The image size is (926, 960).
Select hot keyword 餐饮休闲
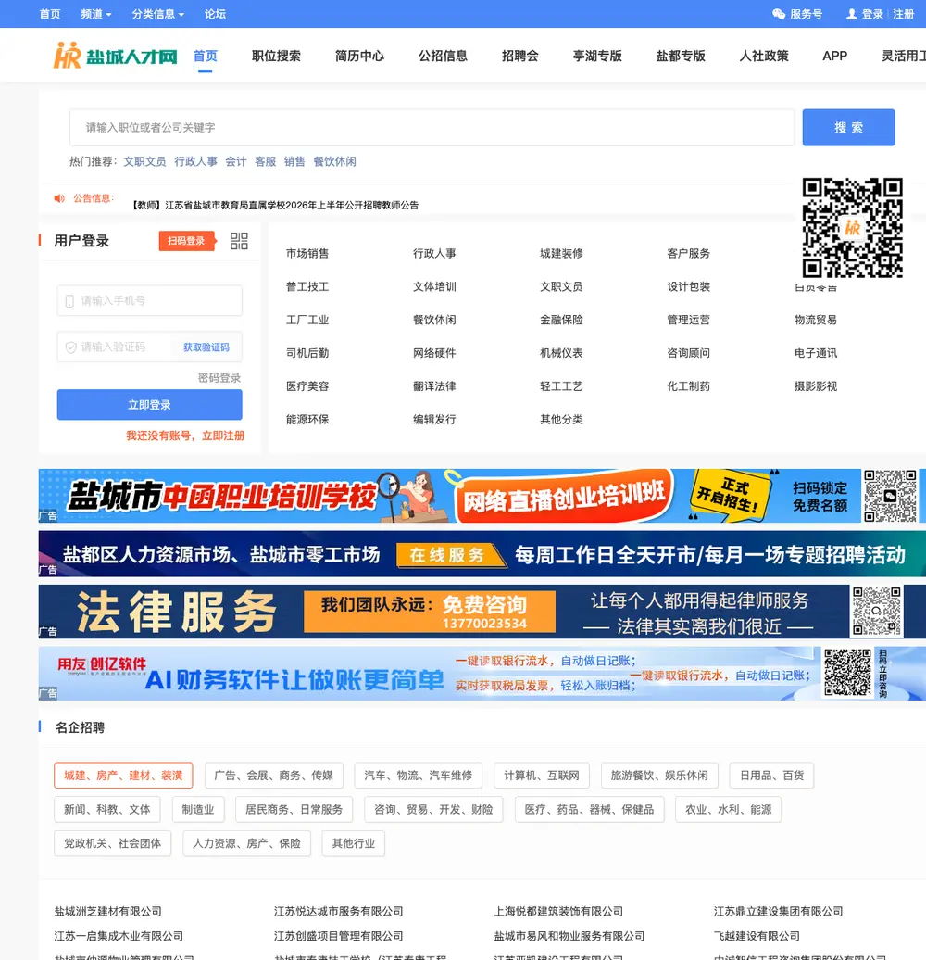tap(334, 161)
